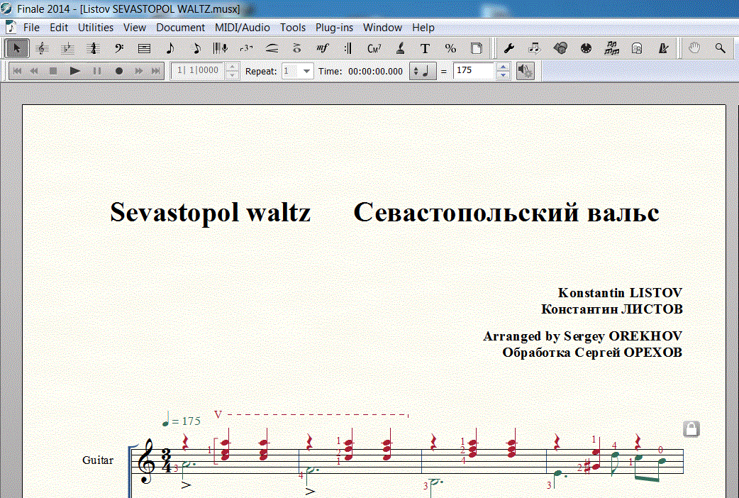Image resolution: width=739 pixels, height=498 pixels.
Task: Click the fast forward playback button
Action: coord(138,71)
